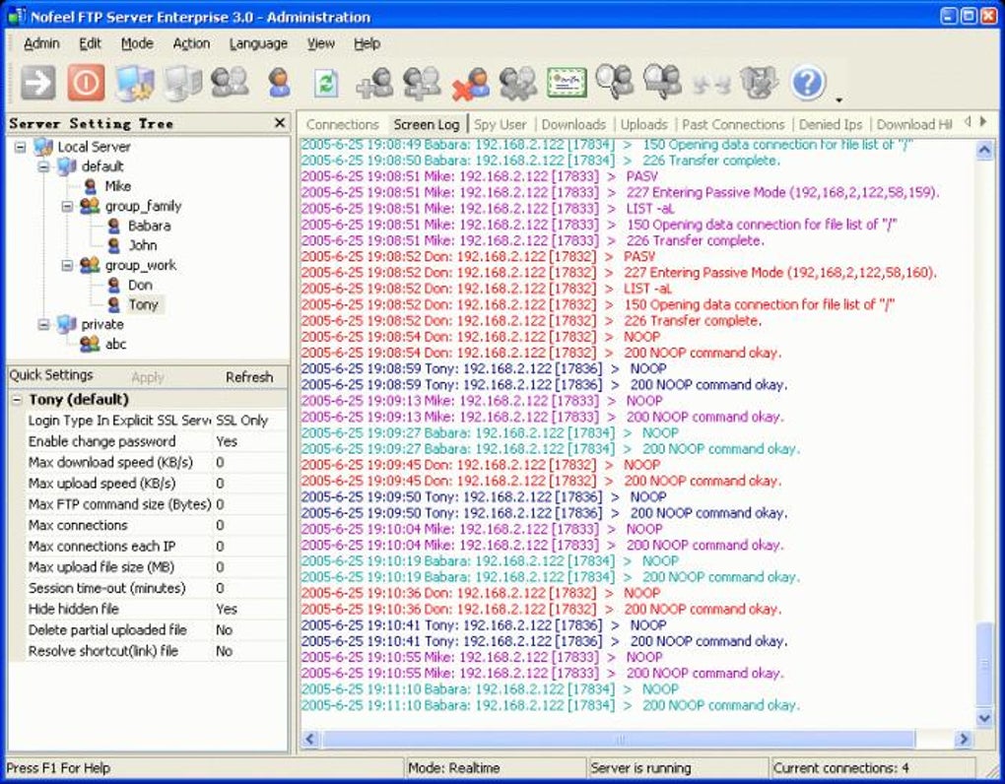
Task: Select the group_work tree item
Action: [140, 265]
